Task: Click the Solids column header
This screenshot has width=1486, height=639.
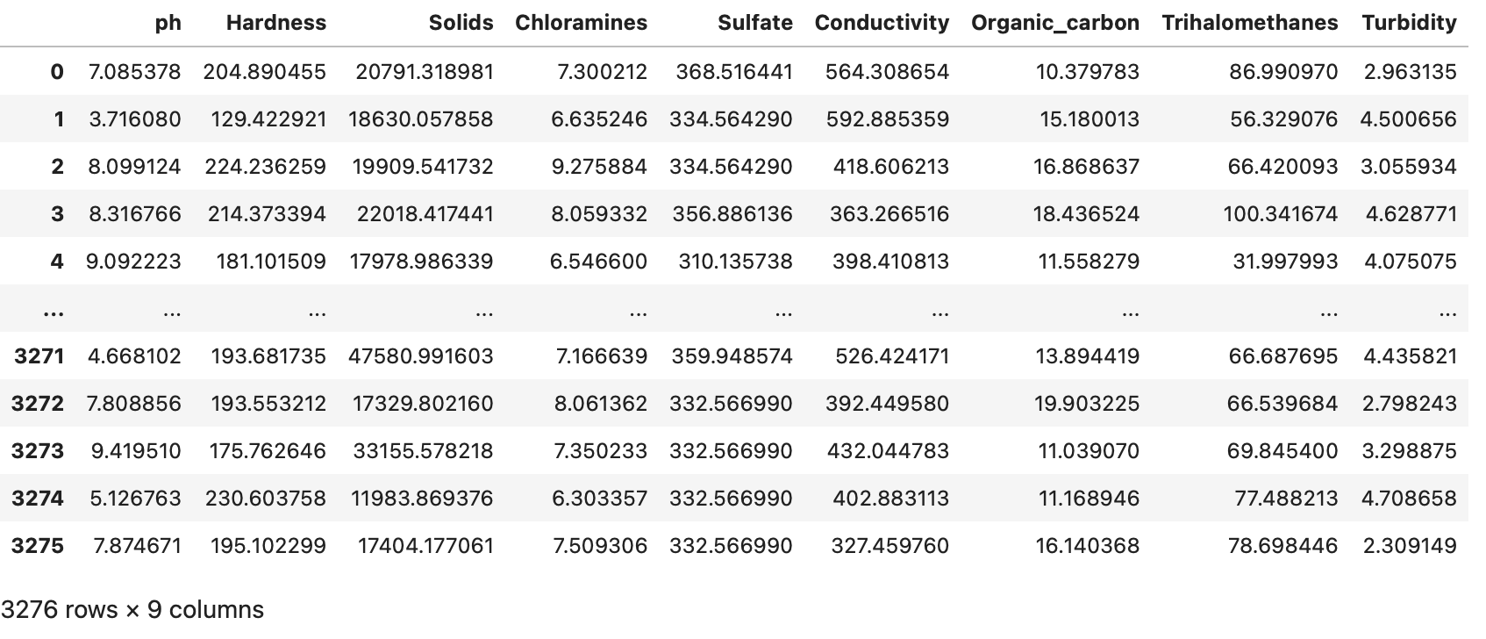Action: 461,23
